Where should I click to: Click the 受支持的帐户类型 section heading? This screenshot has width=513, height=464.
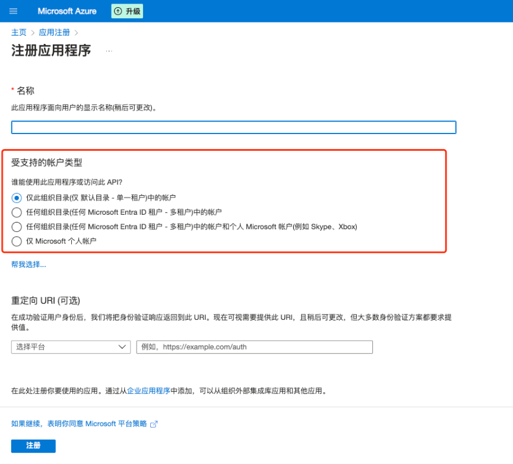click(46, 163)
